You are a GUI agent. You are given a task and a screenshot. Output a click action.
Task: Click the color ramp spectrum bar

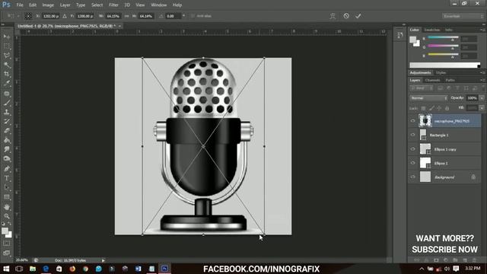(444, 65)
